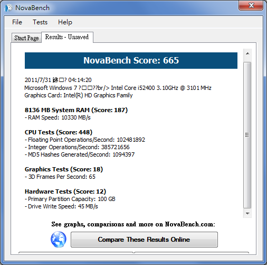The width and height of the screenshot is (267, 265).
Task: Click the NovaBench Score: 665 banner
Action: click(x=131, y=60)
